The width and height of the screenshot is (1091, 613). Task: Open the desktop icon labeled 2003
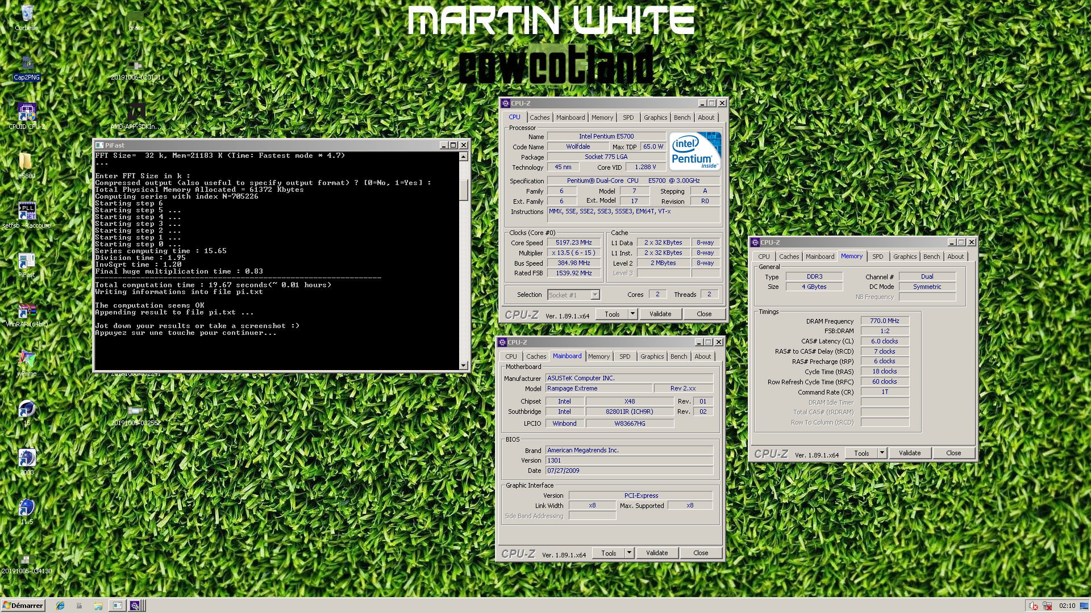coord(27,462)
